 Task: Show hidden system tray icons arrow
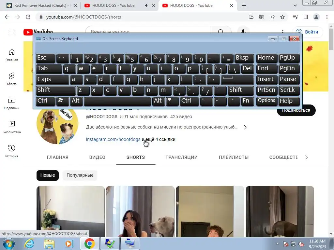277,244
